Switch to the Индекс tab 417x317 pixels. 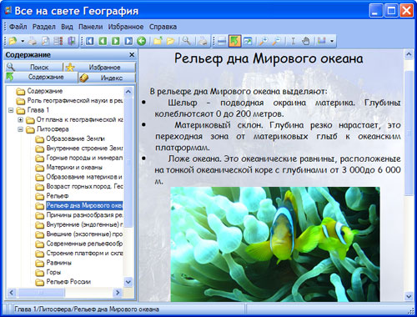[108, 78]
